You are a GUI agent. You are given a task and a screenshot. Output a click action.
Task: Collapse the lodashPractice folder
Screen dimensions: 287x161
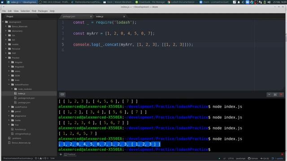9,85
